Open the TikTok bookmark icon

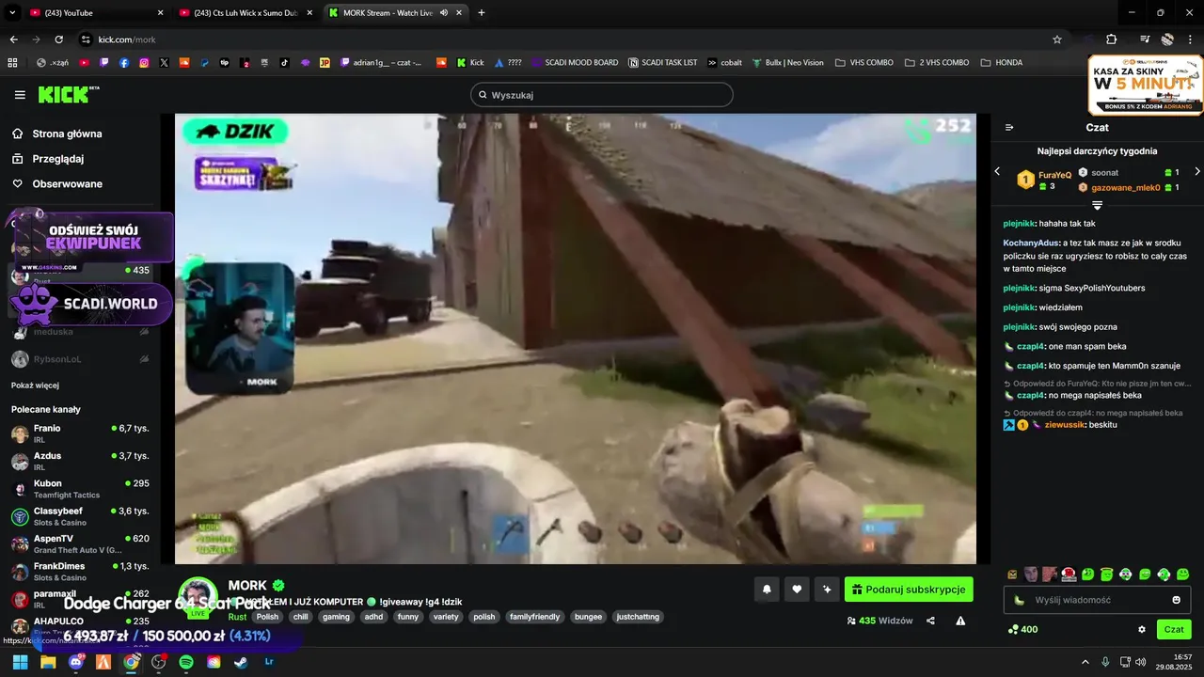pyautogui.click(x=284, y=63)
